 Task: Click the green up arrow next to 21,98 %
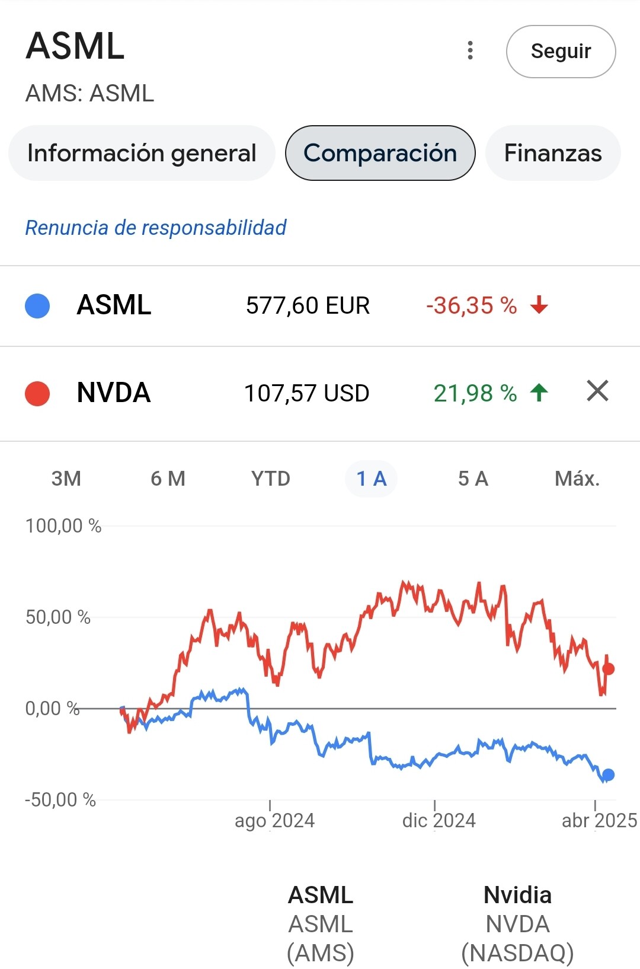pyautogui.click(x=539, y=393)
